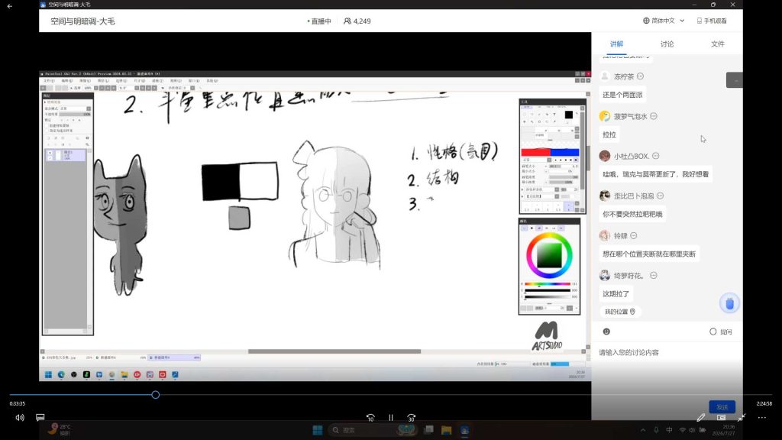The height and width of the screenshot is (440, 782).
Task: Open more options next to 铃肆
Action: pos(633,235)
